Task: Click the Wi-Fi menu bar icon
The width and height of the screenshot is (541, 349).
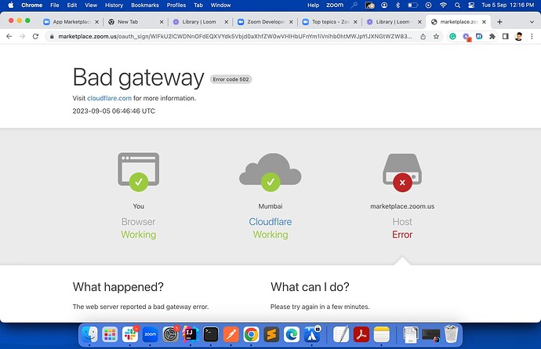Action: [x=443, y=5]
